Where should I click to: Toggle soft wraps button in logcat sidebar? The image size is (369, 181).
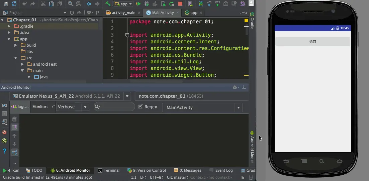[x=14, y=152]
